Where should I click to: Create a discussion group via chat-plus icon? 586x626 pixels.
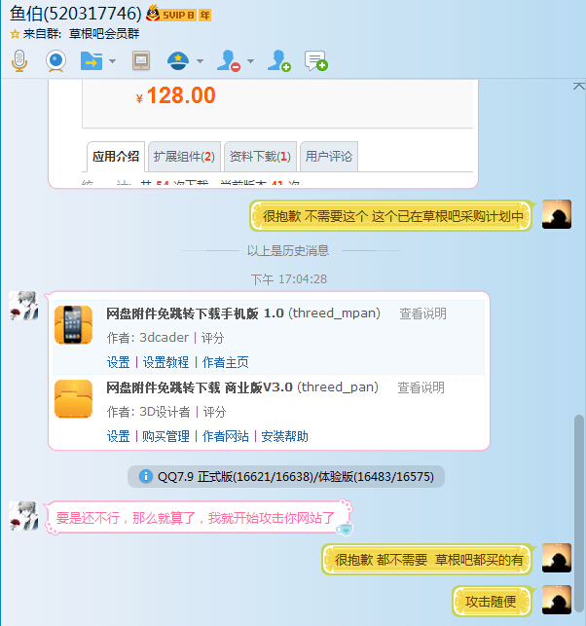(x=315, y=61)
